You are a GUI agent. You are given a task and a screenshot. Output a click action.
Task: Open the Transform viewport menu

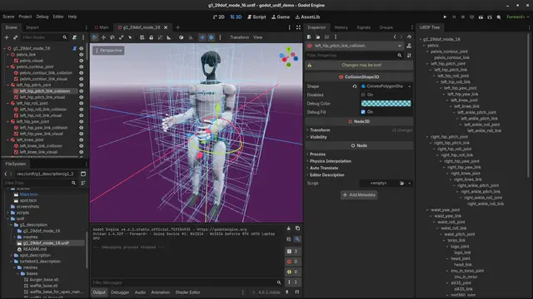(x=239, y=37)
